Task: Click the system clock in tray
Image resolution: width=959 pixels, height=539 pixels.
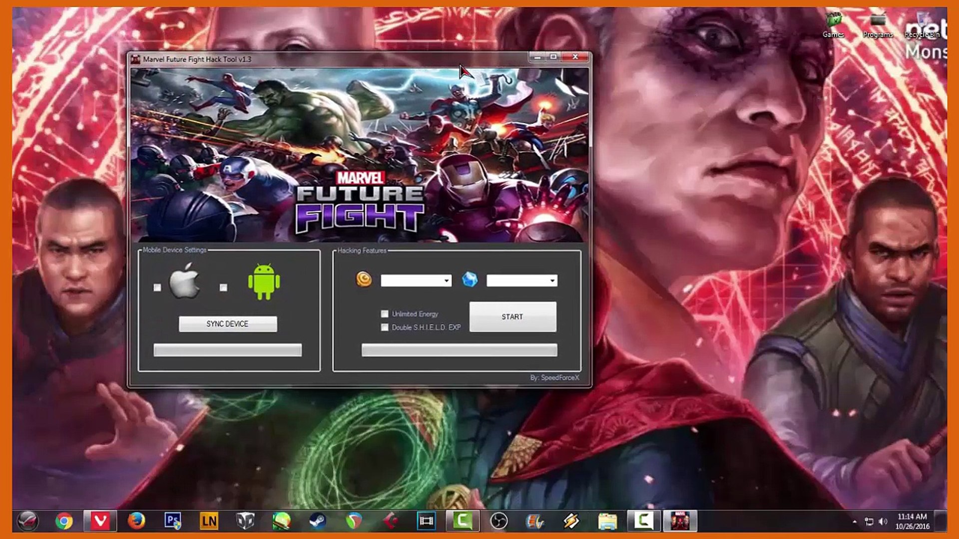Action: click(x=912, y=522)
